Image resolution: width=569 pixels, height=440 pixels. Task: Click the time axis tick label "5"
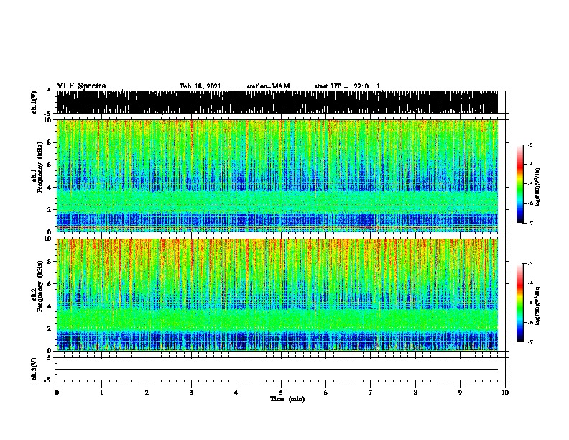281,393
